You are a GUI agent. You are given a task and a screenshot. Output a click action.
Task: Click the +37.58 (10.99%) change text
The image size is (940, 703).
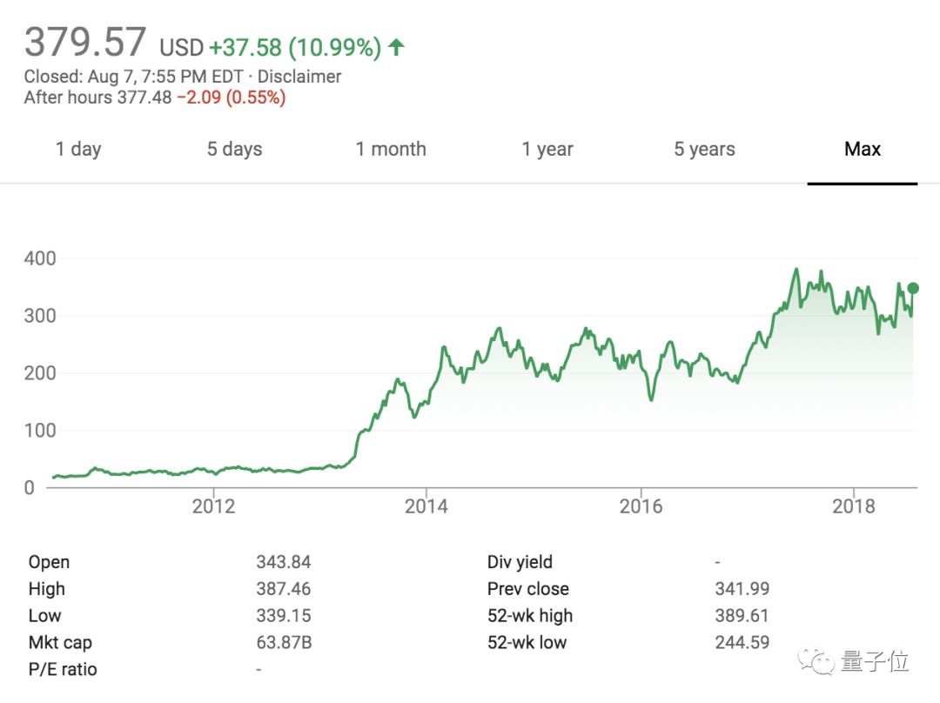click(x=295, y=47)
